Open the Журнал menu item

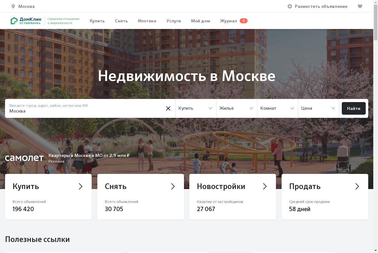[228, 21]
